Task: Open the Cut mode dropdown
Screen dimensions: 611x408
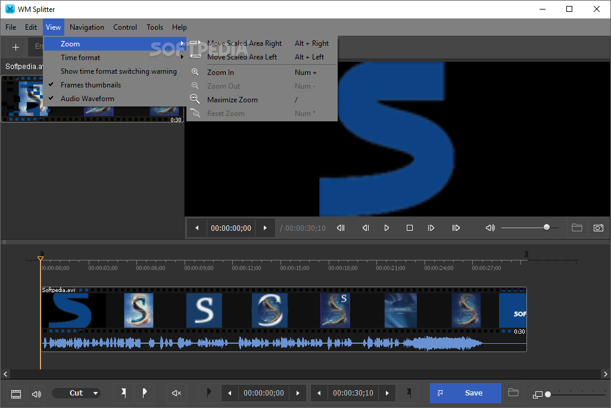Action: (x=76, y=393)
